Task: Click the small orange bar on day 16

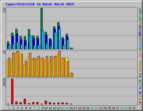Action: [x=72, y=75]
